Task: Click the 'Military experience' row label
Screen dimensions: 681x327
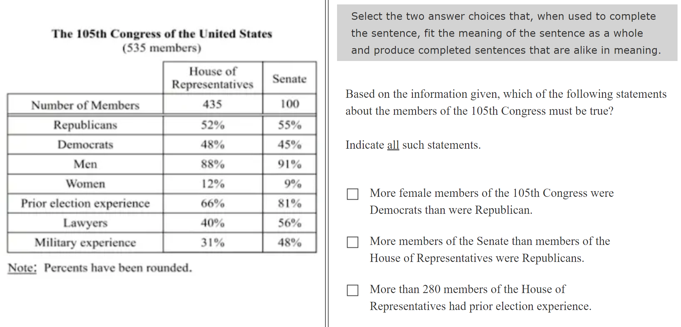Action: pos(85,242)
